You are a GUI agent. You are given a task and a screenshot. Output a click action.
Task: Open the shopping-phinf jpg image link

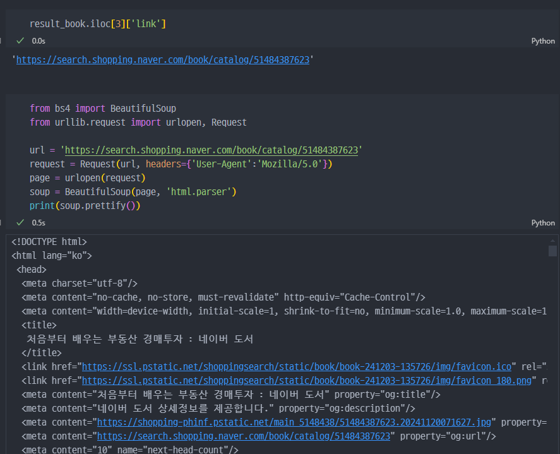point(294,422)
